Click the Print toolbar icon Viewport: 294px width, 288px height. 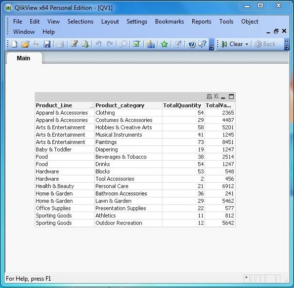(x=61, y=45)
